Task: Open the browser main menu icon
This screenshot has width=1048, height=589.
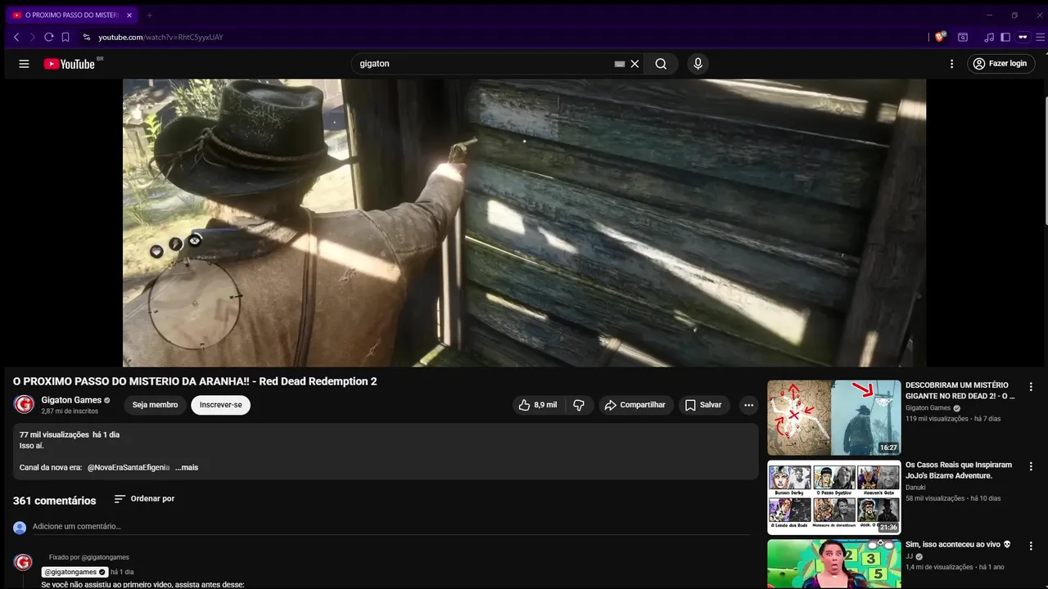Action: (x=1041, y=37)
